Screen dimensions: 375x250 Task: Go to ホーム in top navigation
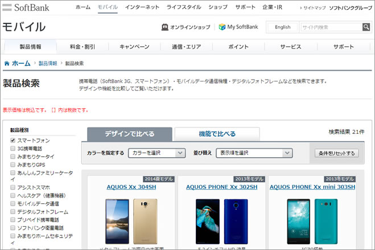[83, 7]
